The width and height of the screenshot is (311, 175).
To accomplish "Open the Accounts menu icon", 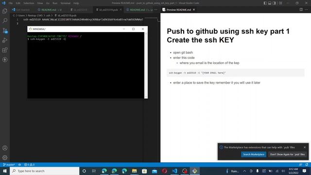I will point(5,148).
